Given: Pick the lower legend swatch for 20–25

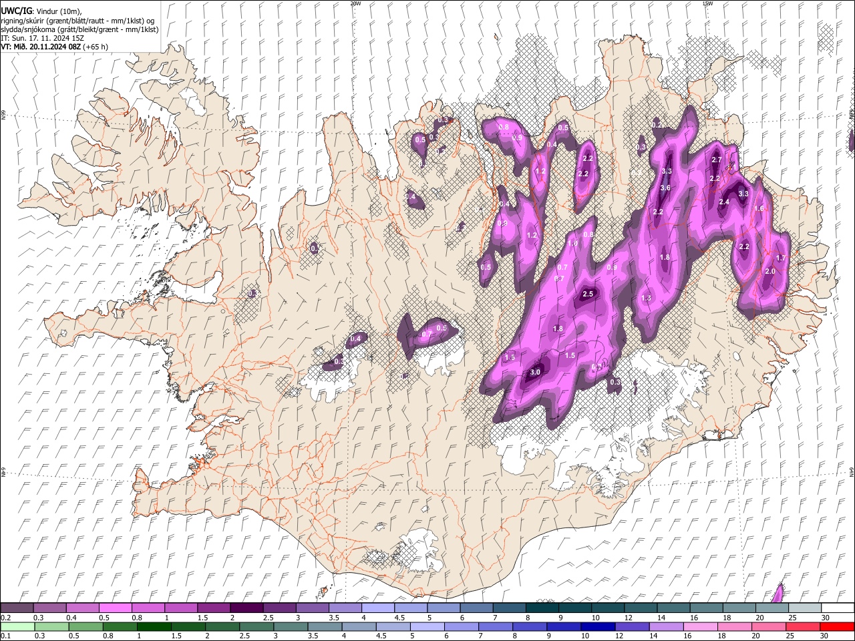Looking at the screenshot, I should coord(768,626).
